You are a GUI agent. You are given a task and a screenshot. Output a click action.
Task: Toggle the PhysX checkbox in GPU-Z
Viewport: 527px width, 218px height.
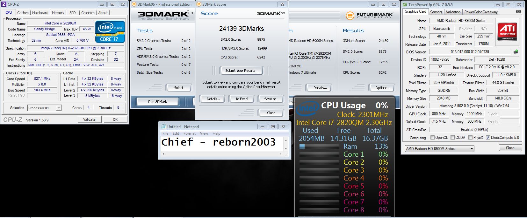pyautogui.click(x=470, y=138)
